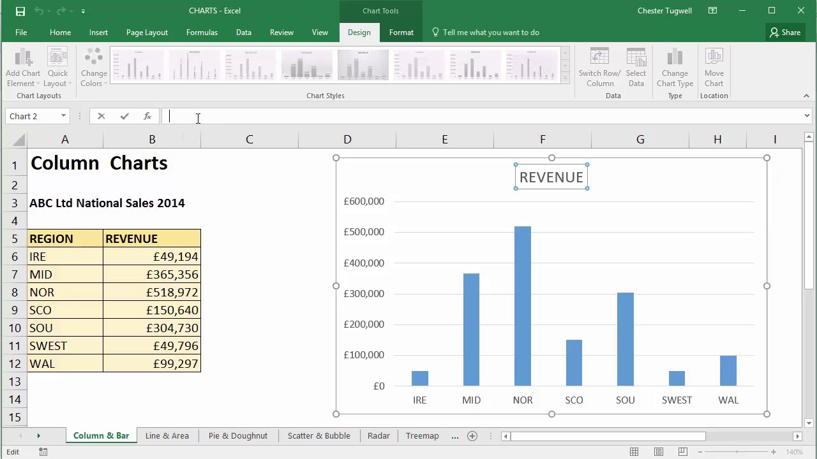Open Quick Layout gallery
Screen dimensions: 817x459
pyautogui.click(x=57, y=68)
